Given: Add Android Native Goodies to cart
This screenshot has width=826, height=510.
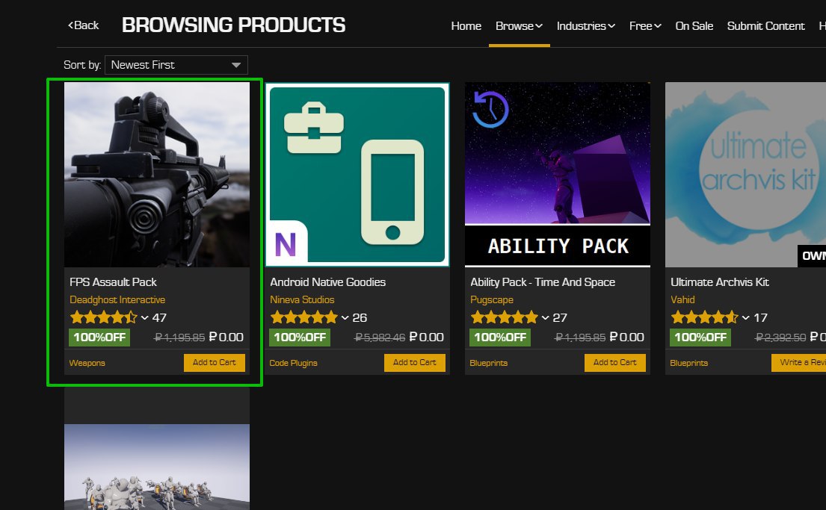Looking at the screenshot, I should 415,363.
